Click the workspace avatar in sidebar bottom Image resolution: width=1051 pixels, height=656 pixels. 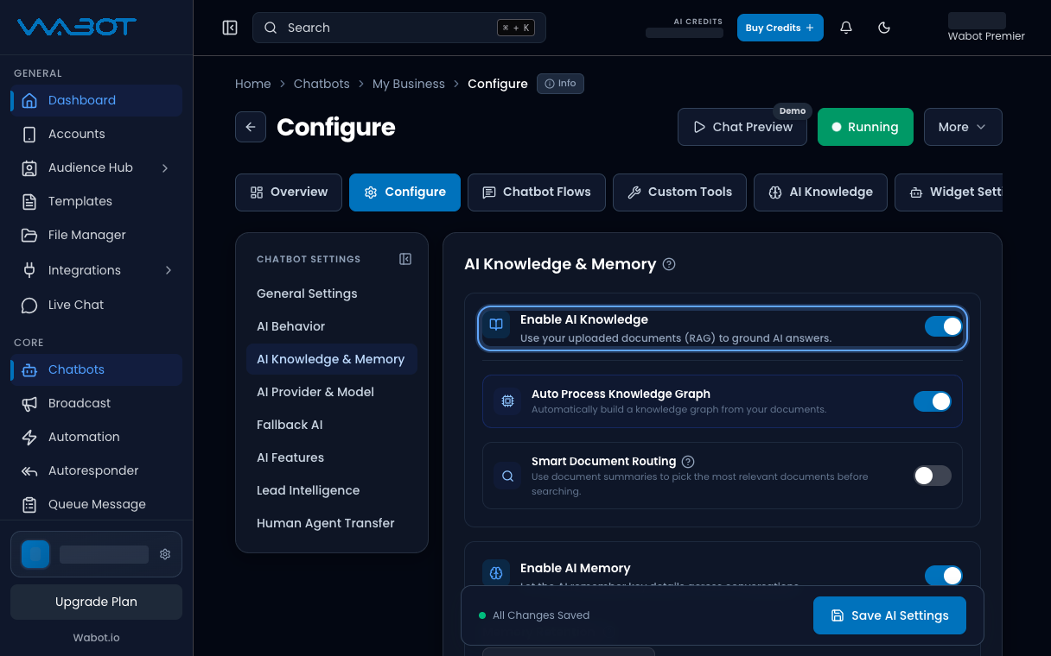click(x=35, y=554)
